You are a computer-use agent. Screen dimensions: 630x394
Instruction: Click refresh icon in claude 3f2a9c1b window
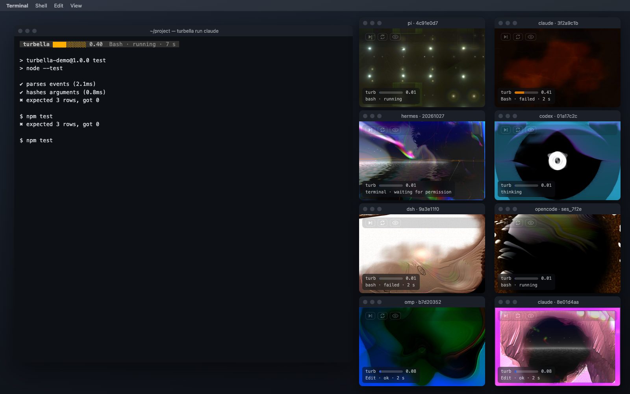pos(518,37)
